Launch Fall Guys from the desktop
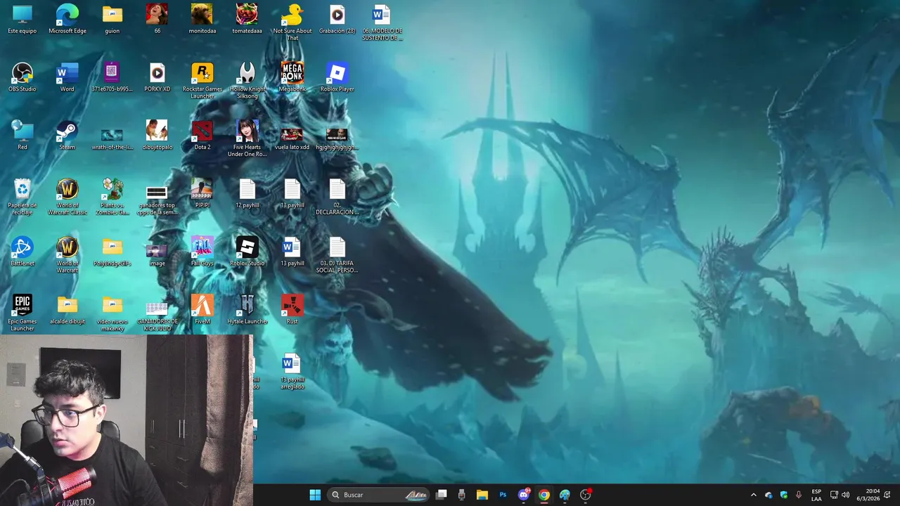900x506 pixels. [x=202, y=252]
